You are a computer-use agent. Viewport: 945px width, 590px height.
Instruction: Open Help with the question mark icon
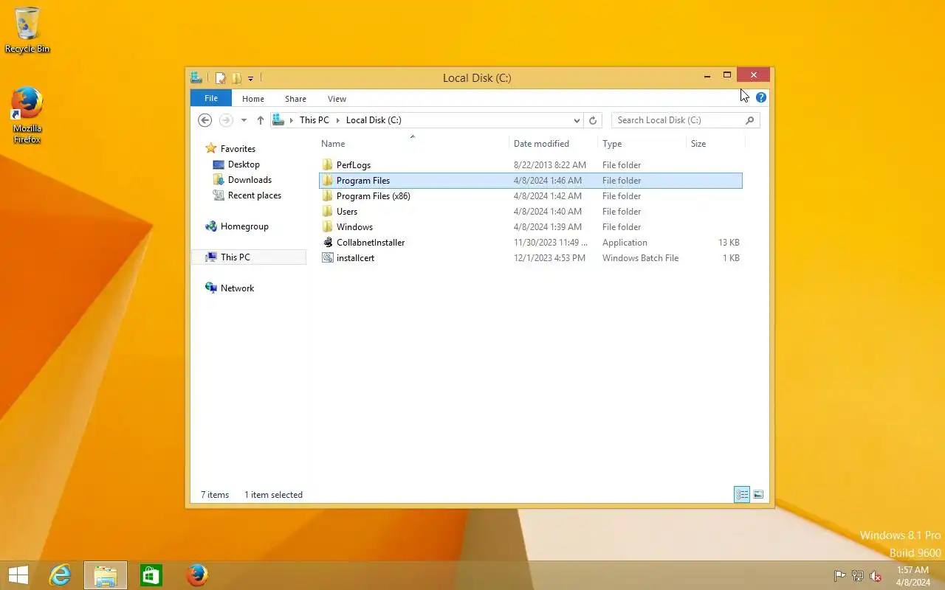coord(761,97)
